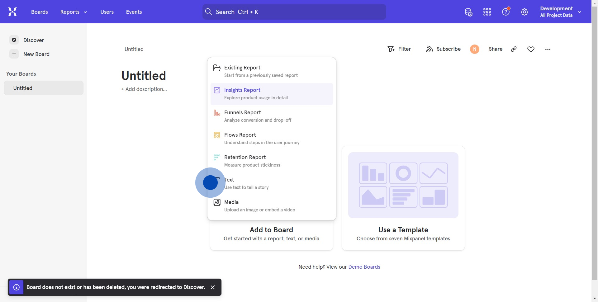Click the user avatar N
The width and height of the screenshot is (598, 302).
click(475, 49)
